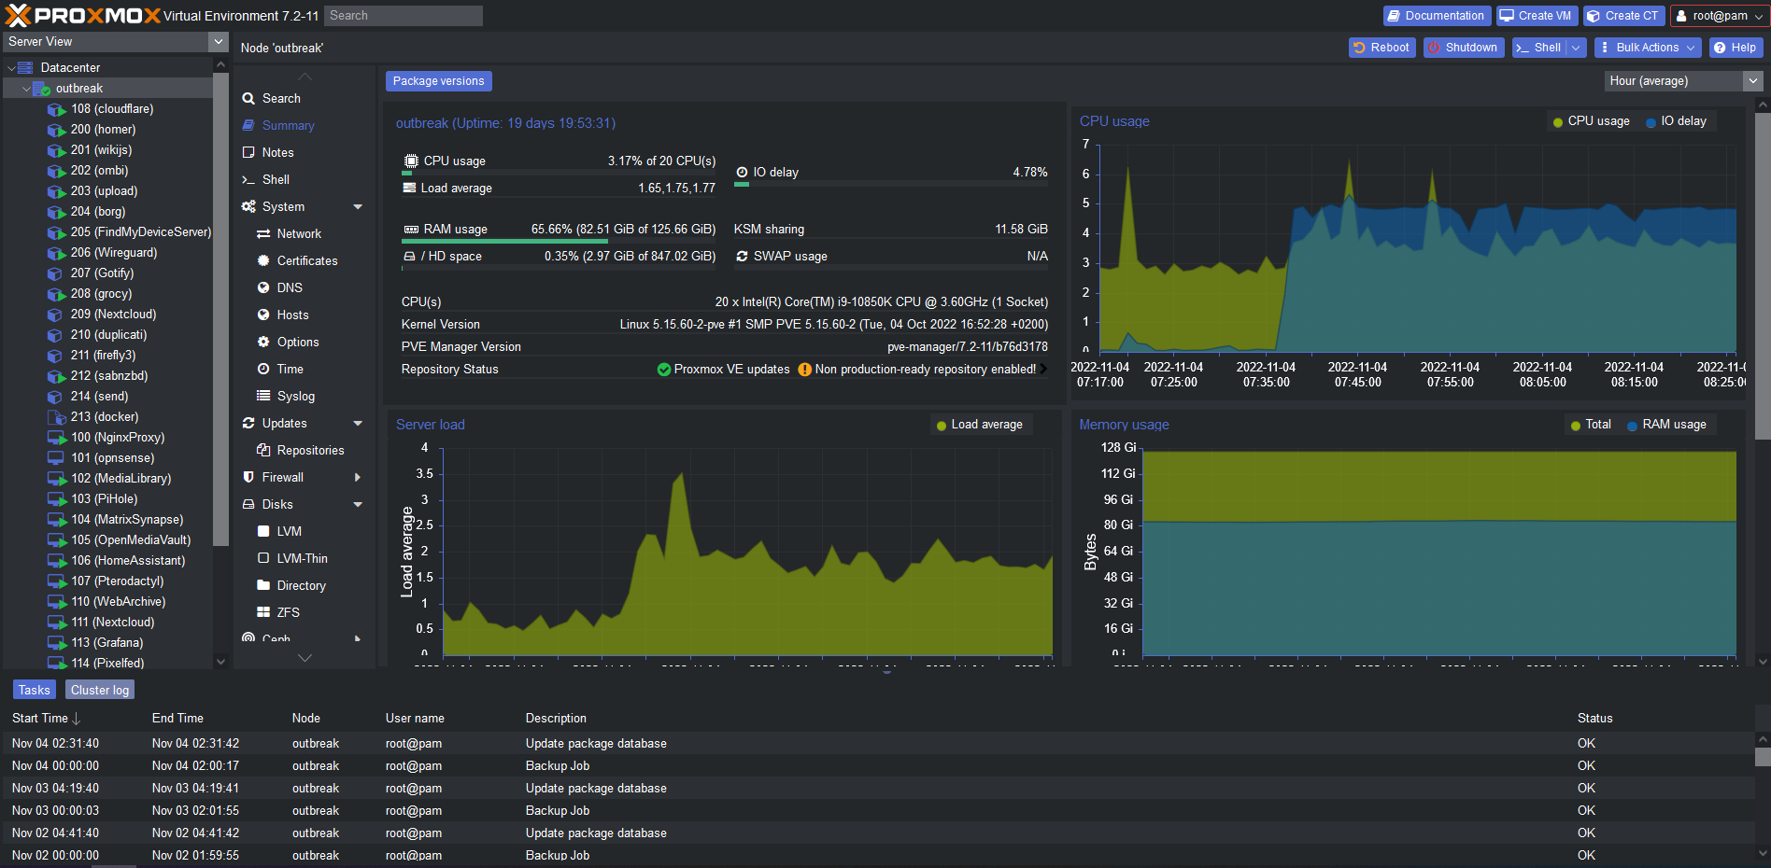
Task: Click the System gears icon
Action: [248, 206]
